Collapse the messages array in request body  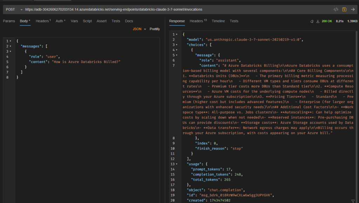click(11, 46)
